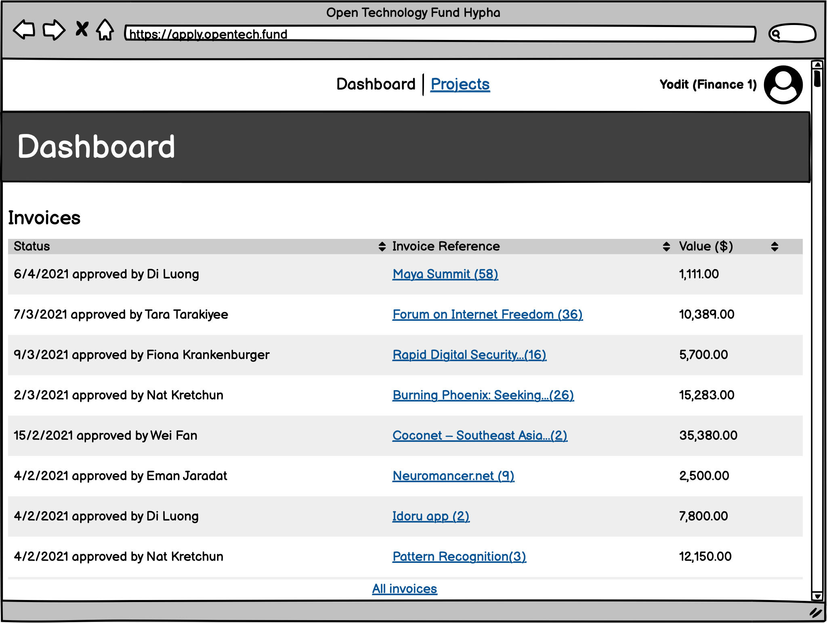The image size is (827, 623).
Task: Select the Dashboard navigation item
Action: point(376,84)
